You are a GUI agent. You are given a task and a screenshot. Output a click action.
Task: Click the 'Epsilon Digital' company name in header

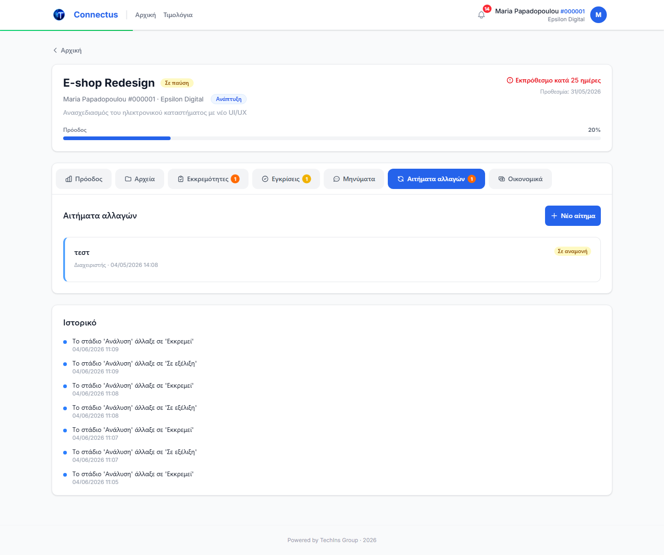566,19
